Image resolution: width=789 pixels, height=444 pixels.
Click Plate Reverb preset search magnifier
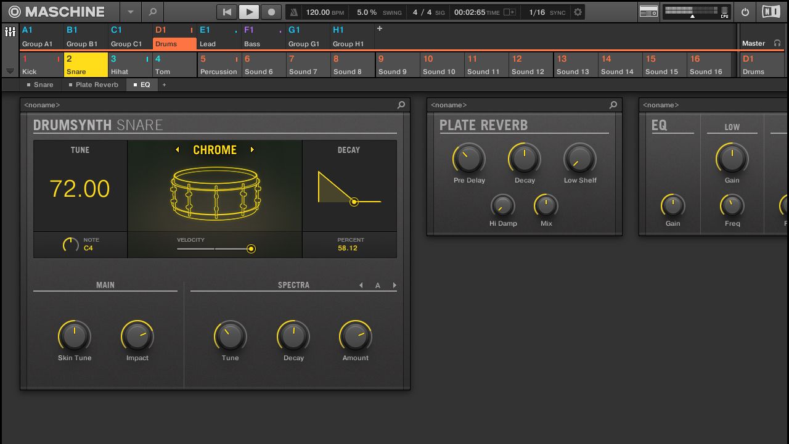pyautogui.click(x=613, y=105)
